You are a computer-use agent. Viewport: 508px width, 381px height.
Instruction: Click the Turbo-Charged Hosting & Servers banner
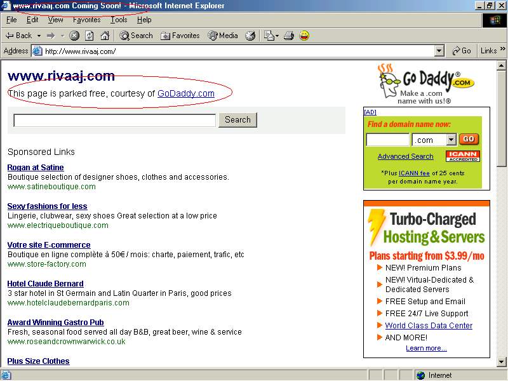[427, 229]
